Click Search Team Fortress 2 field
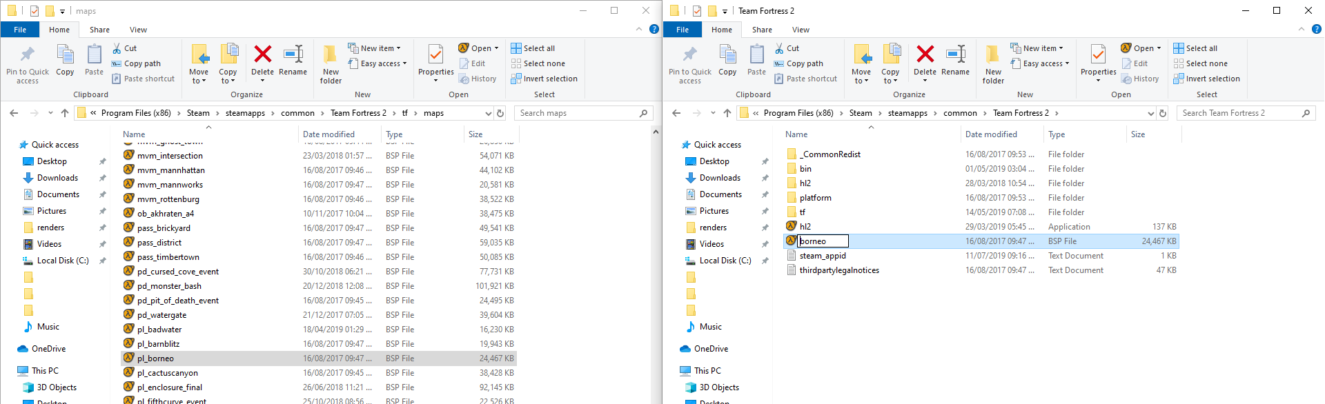Image resolution: width=1325 pixels, height=404 pixels. (x=1246, y=113)
